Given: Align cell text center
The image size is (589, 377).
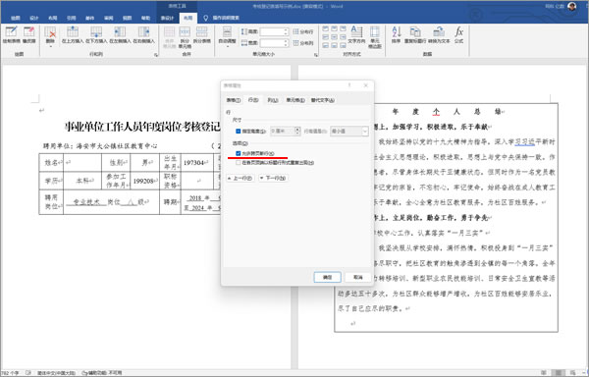Looking at the screenshot, I should coord(334,37).
